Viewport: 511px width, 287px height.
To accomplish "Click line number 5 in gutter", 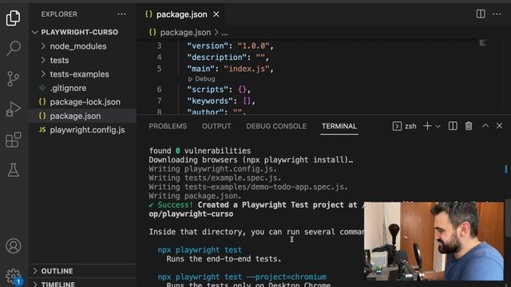I will click(x=159, y=69).
